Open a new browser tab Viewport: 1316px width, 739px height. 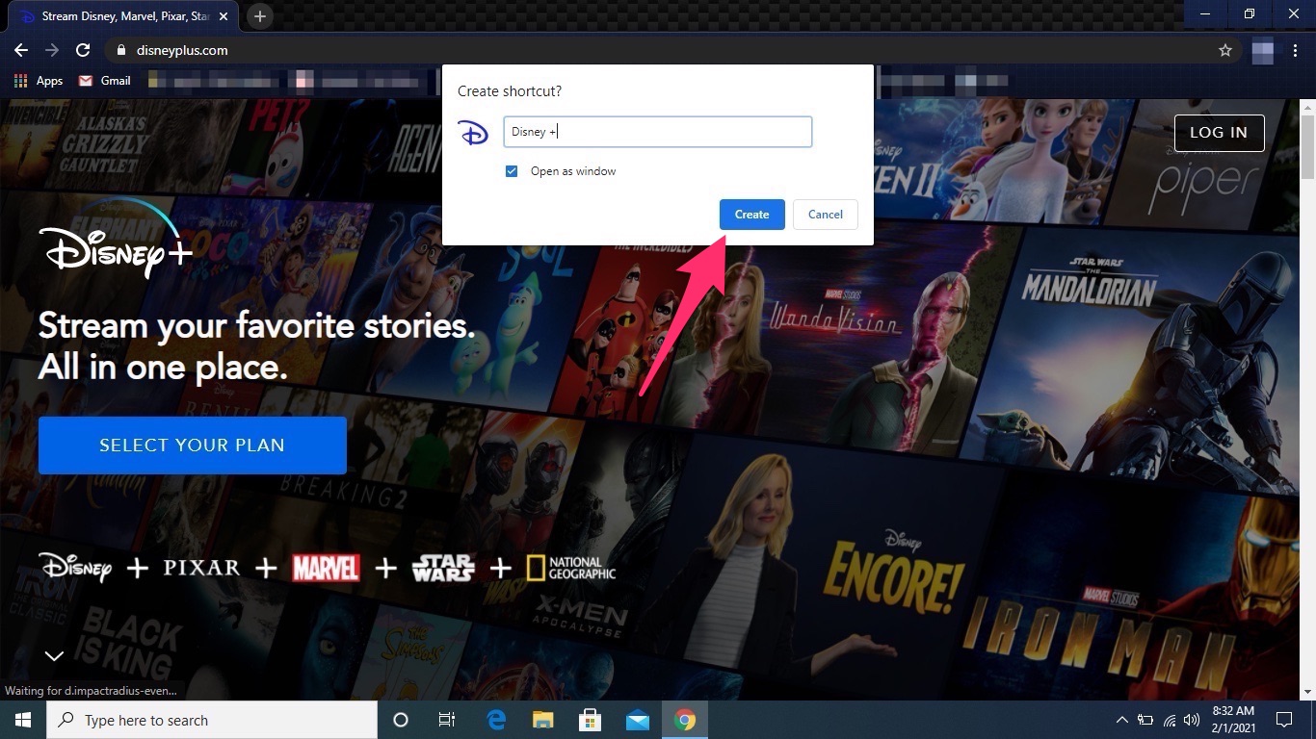click(260, 16)
